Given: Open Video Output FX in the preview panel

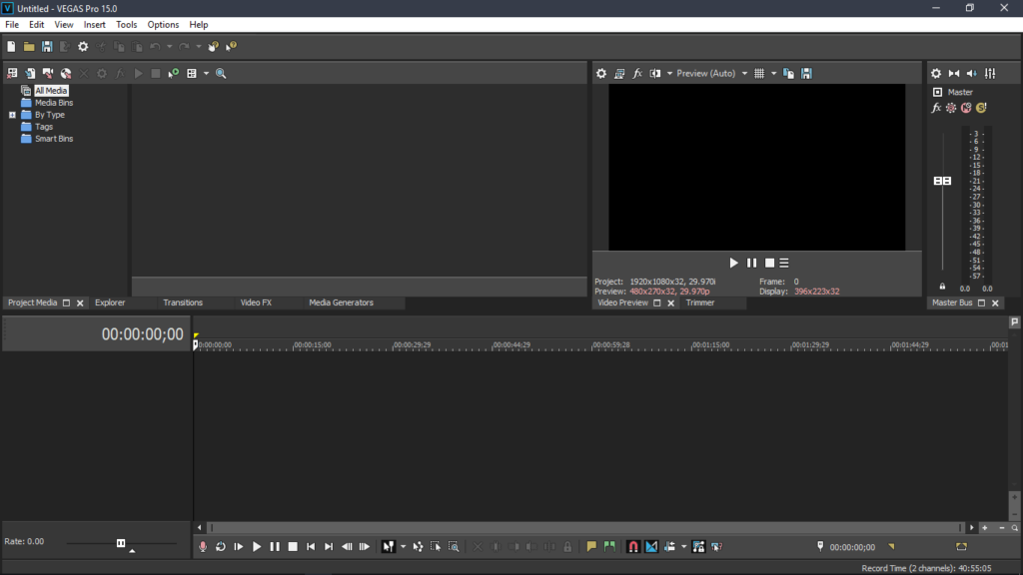Looking at the screenshot, I should [x=637, y=73].
